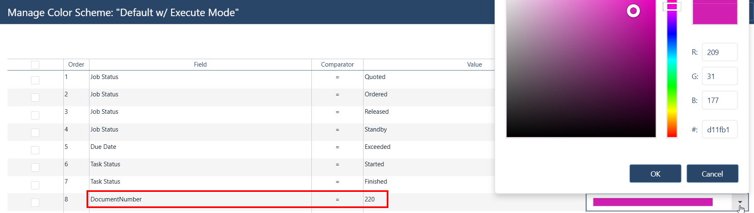Click the green value input field
Image resolution: width=754 pixels, height=213 pixels.
(720, 76)
